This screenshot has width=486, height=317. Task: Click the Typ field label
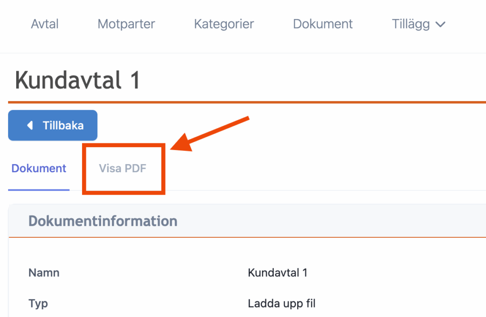tap(38, 303)
